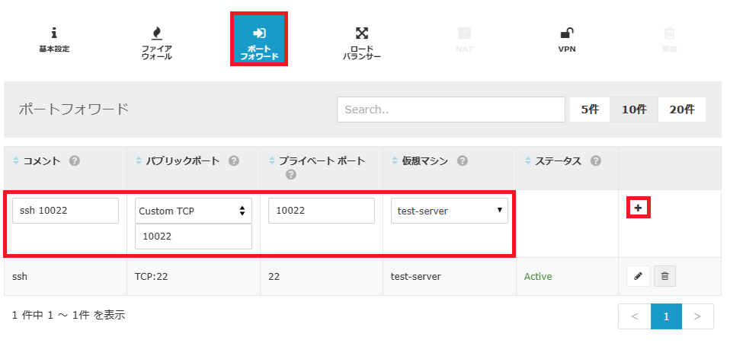The height and width of the screenshot is (343, 730).
Task: Click the plus icon to add rule
Action: pyautogui.click(x=638, y=208)
